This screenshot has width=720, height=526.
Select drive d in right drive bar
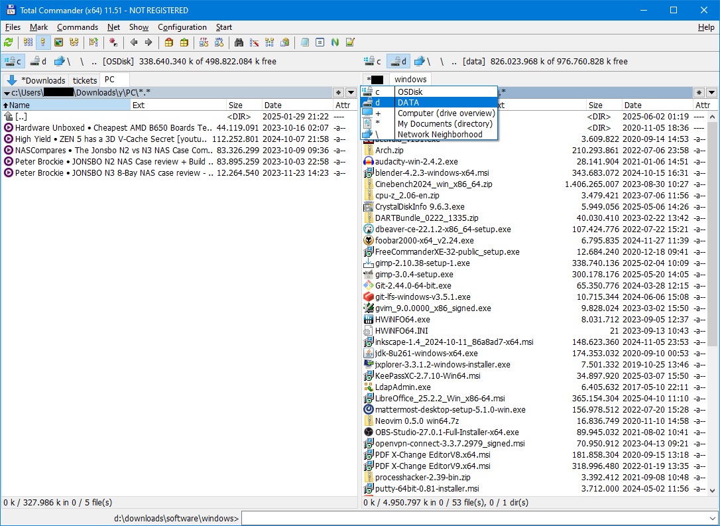coord(398,61)
